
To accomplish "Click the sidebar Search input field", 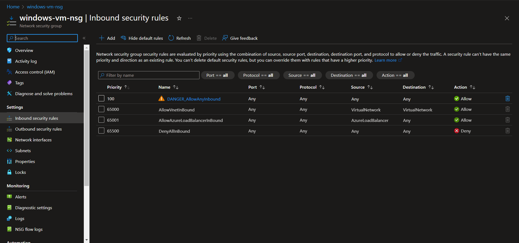I will [x=42, y=38].
